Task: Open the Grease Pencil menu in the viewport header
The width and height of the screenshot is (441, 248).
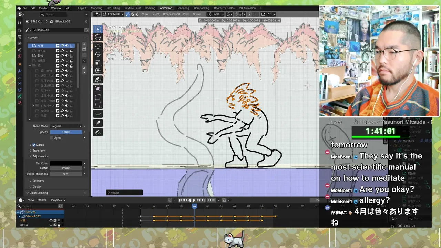Action: [x=171, y=14]
